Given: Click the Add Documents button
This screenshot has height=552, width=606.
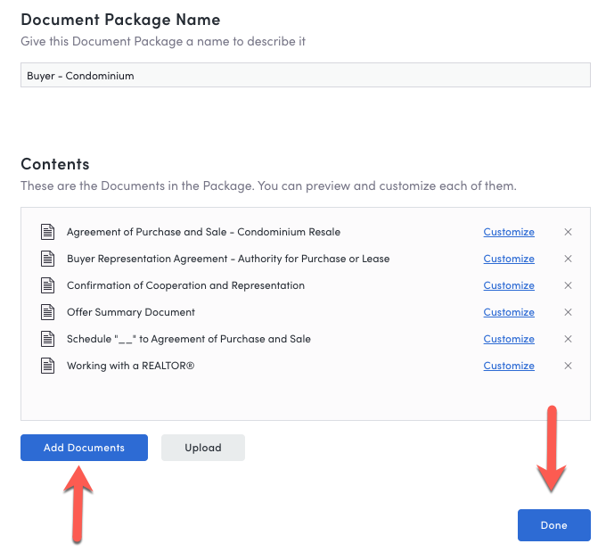Looking at the screenshot, I should point(85,448).
